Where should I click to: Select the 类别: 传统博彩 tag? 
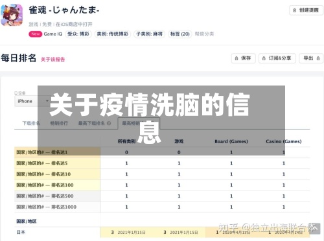tap(113, 34)
